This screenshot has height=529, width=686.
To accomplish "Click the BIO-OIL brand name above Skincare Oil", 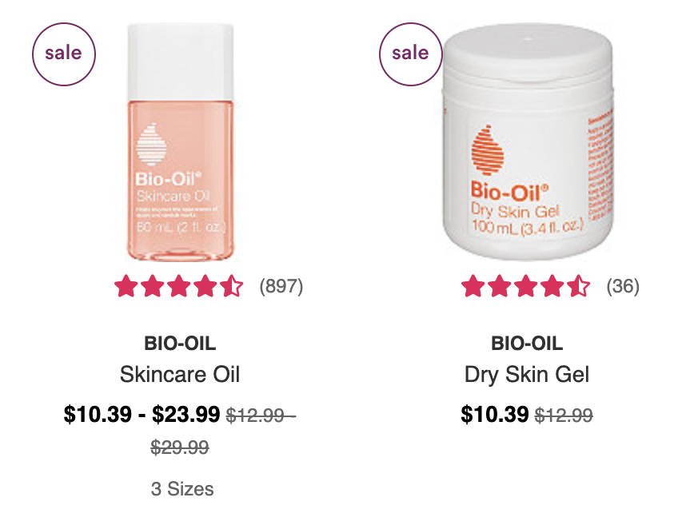I will 180,343.
